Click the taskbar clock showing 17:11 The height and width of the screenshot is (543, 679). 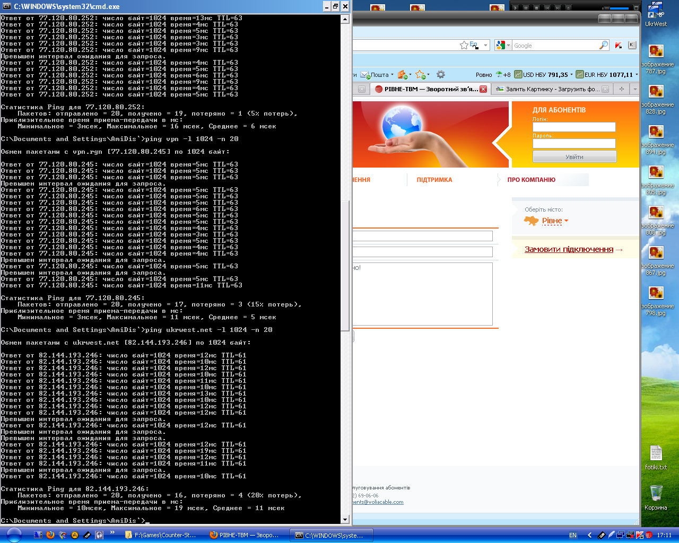664,535
